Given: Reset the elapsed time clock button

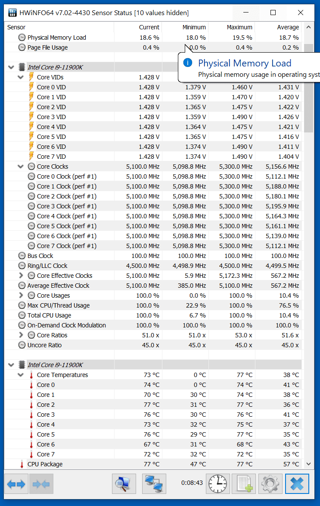Looking at the screenshot, I should [x=218, y=484].
